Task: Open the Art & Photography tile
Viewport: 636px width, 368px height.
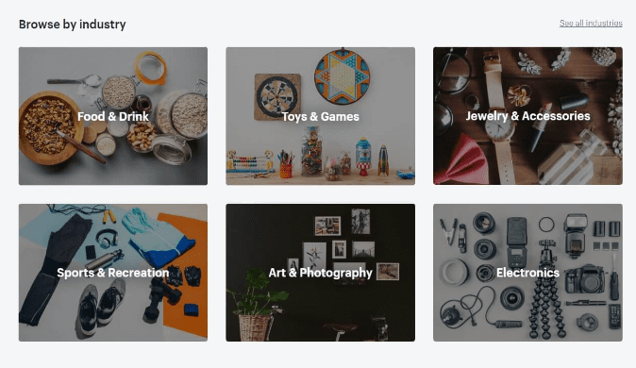Action: tap(321, 273)
